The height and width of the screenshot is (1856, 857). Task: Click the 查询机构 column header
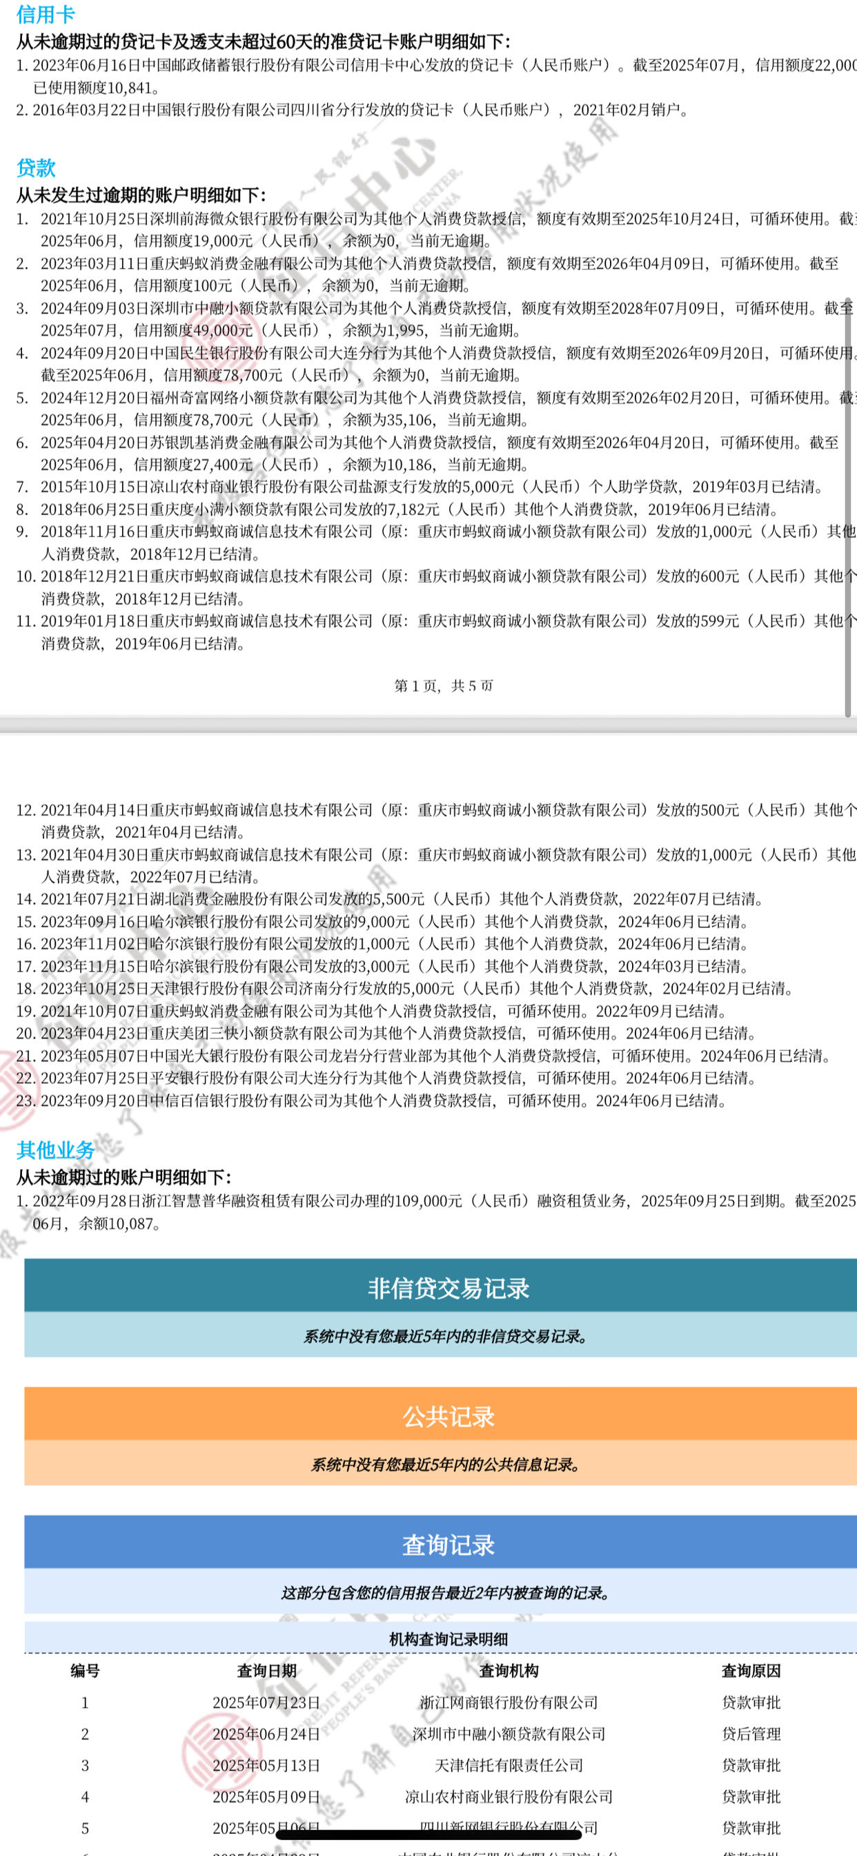(x=509, y=1671)
